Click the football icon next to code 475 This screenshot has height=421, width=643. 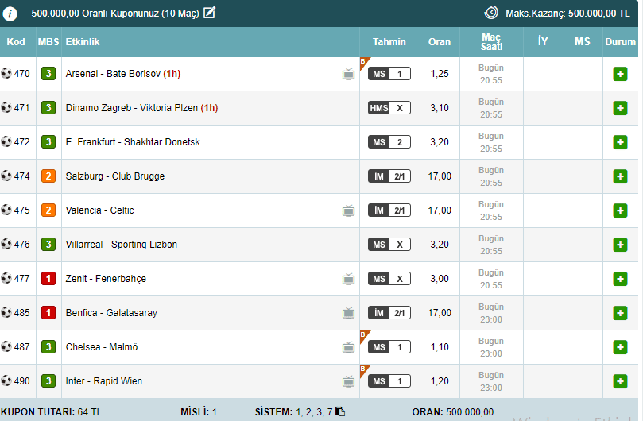tap(6, 210)
